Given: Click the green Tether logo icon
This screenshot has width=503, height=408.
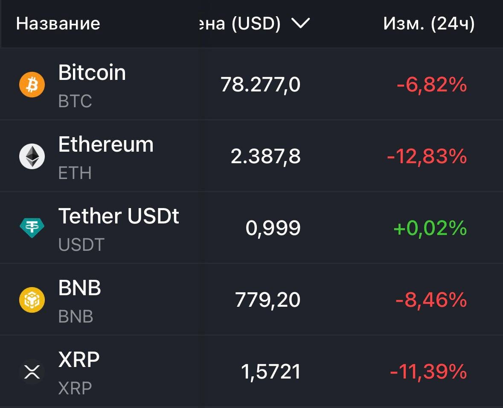Looking at the screenshot, I should point(32,228).
